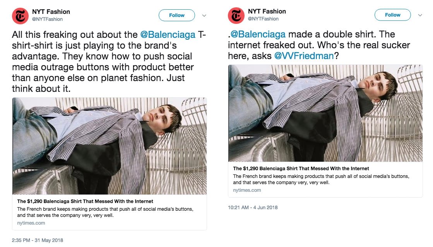Open the chevron dropdown on the 4 Jun tweet
This screenshot has height=247, width=433.
420,15
